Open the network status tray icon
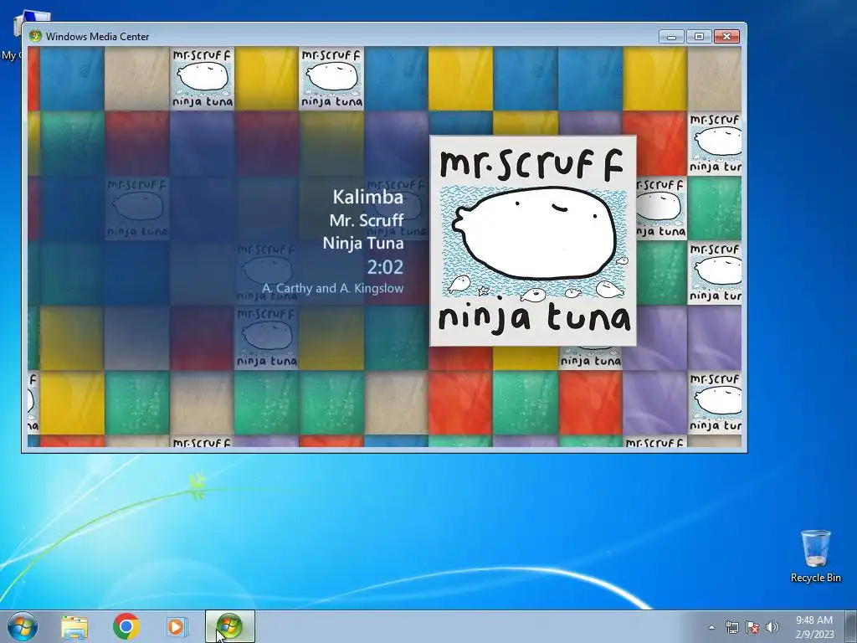The width and height of the screenshot is (857, 643). (731, 627)
